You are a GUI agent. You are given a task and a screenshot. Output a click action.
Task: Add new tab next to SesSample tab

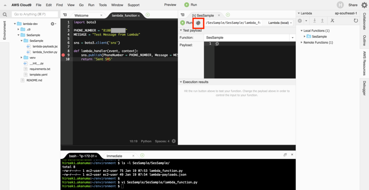coord(228,15)
